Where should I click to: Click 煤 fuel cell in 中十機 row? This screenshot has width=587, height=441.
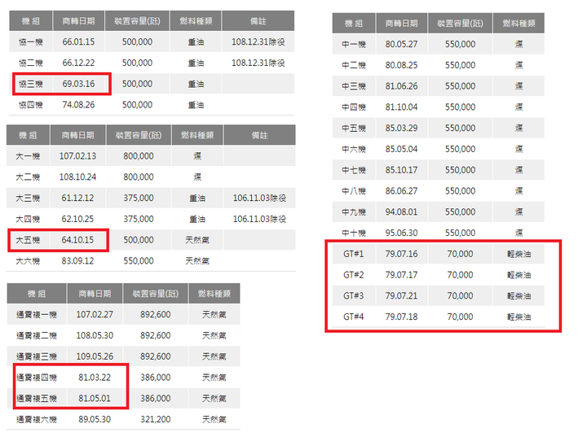point(519,233)
